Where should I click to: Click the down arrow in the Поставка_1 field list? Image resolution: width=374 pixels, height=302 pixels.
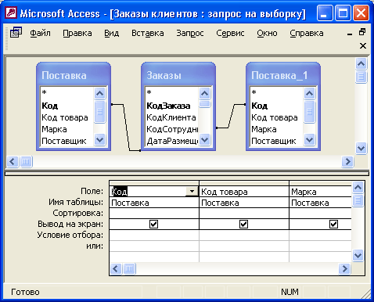(x=309, y=140)
